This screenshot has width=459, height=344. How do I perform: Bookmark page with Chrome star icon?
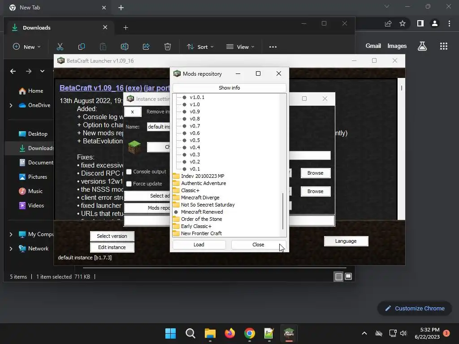(403, 23)
